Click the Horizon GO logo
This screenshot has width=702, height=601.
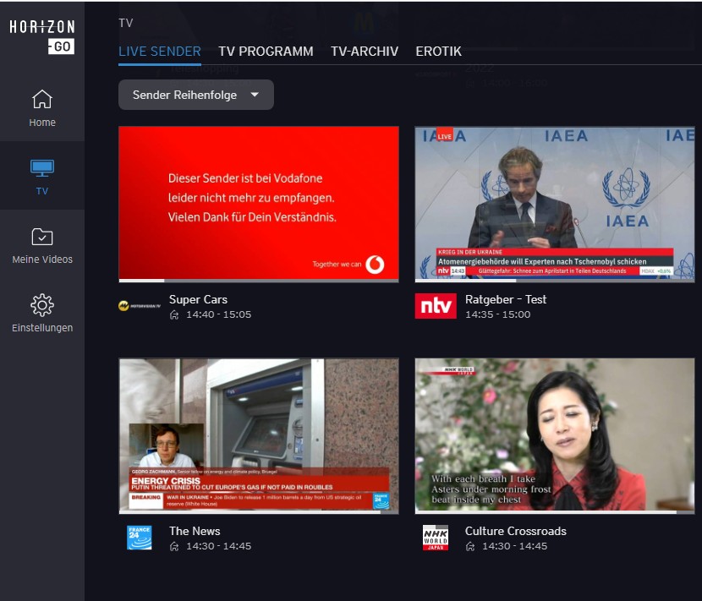coord(41,36)
